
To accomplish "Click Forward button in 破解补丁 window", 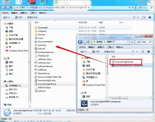I will (85, 42).
